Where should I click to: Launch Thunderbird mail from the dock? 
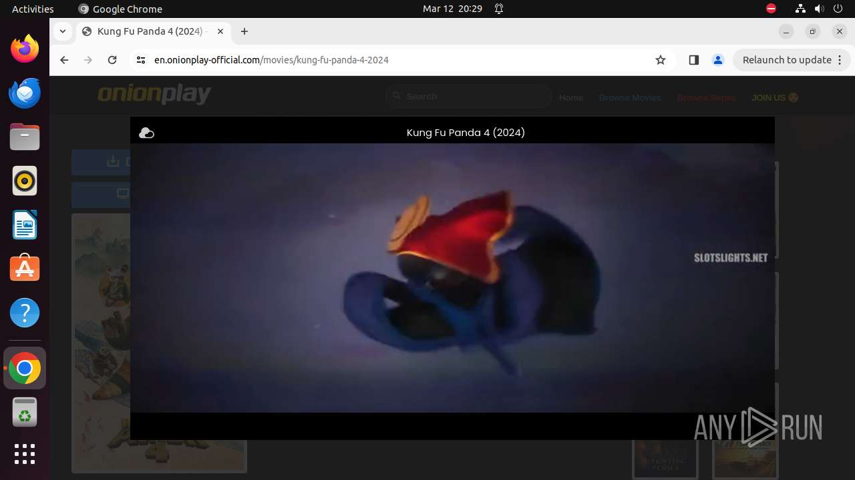(x=25, y=93)
